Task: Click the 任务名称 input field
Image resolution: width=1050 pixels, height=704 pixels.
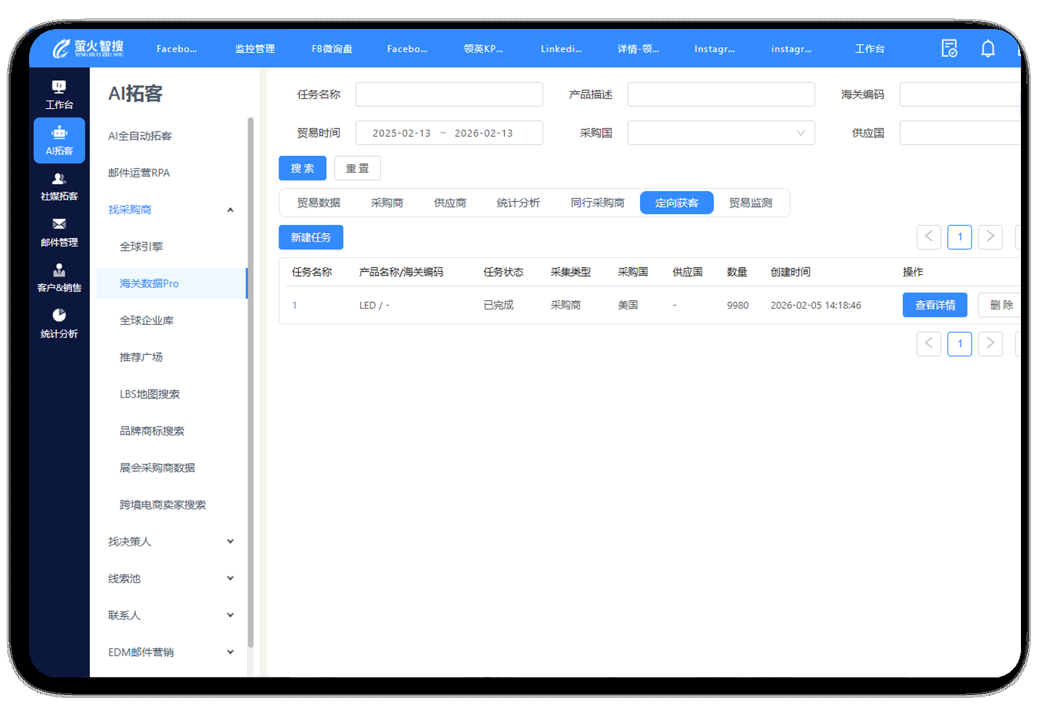Action: (449, 94)
